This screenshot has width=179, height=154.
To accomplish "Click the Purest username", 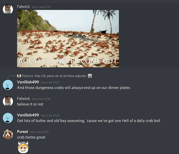I will click(23, 132).
